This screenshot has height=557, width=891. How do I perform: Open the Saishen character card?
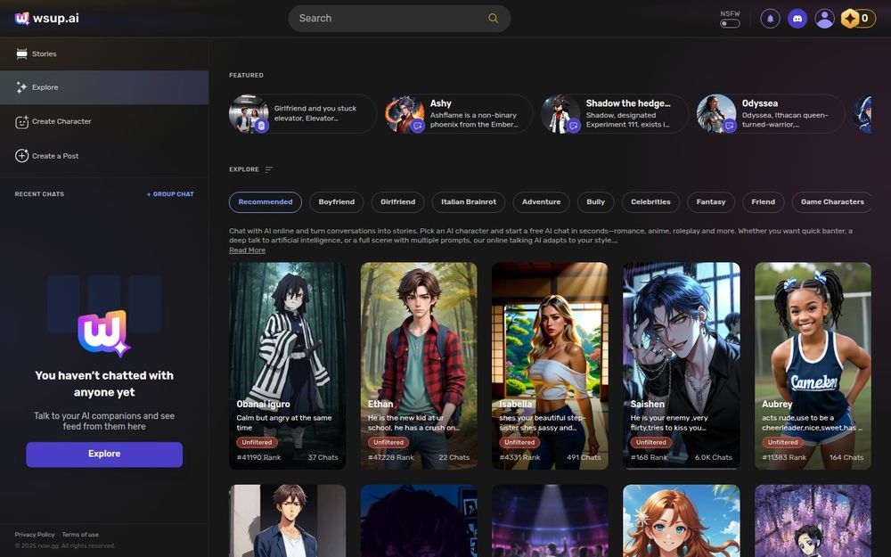click(682, 366)
